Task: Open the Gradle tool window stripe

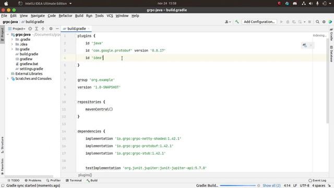Action: click(x=331, y=34)
